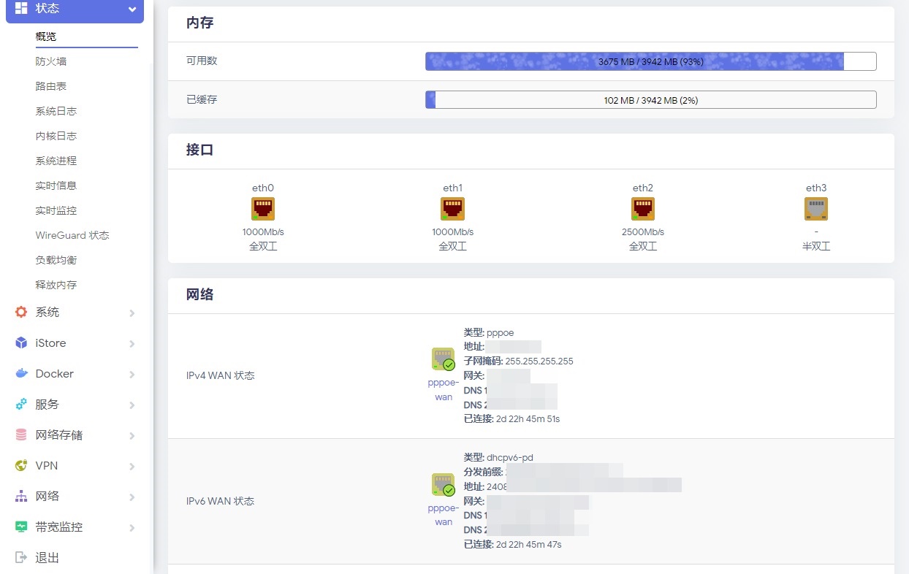Collapse the 状态 section using its chevron

coord(132,10)
